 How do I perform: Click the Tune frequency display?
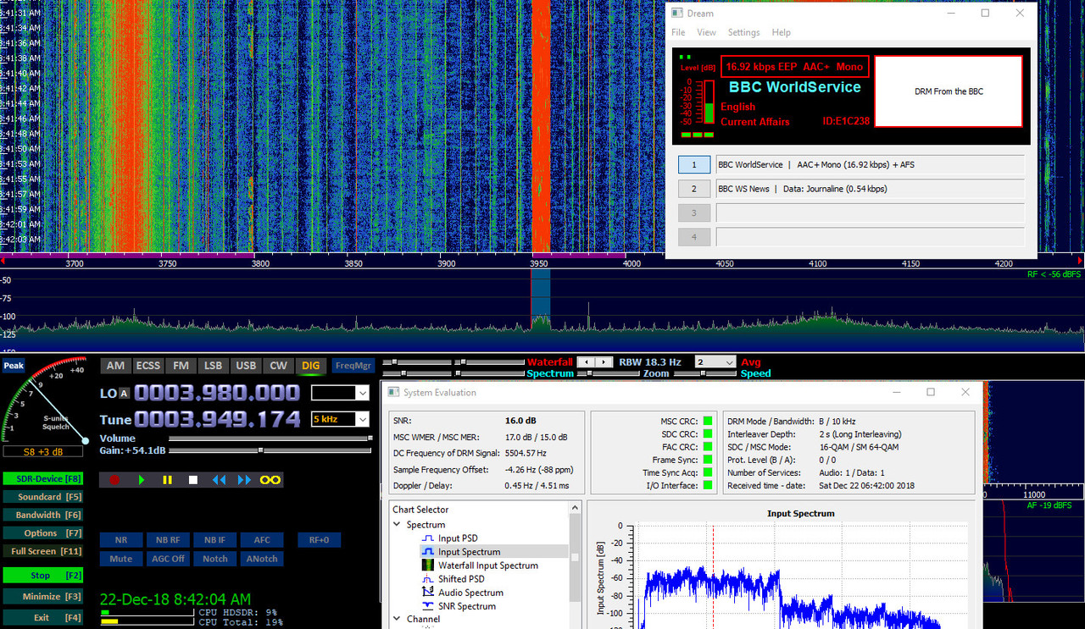[x=217, y=419]
